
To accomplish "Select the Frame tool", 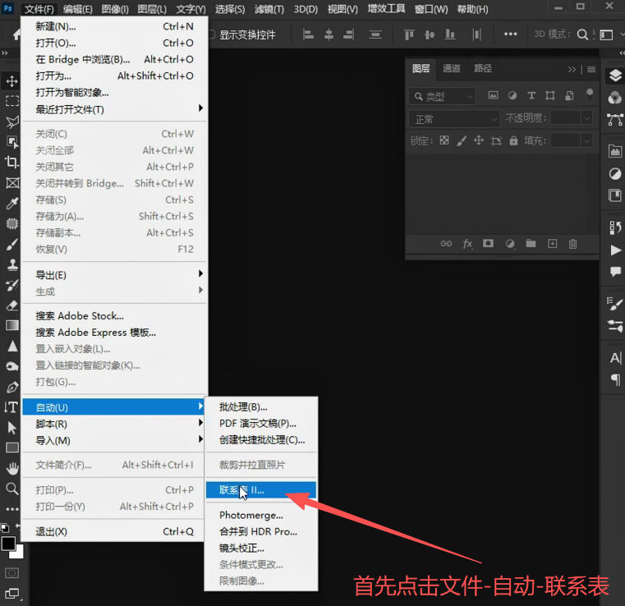I will coord(12,183).
